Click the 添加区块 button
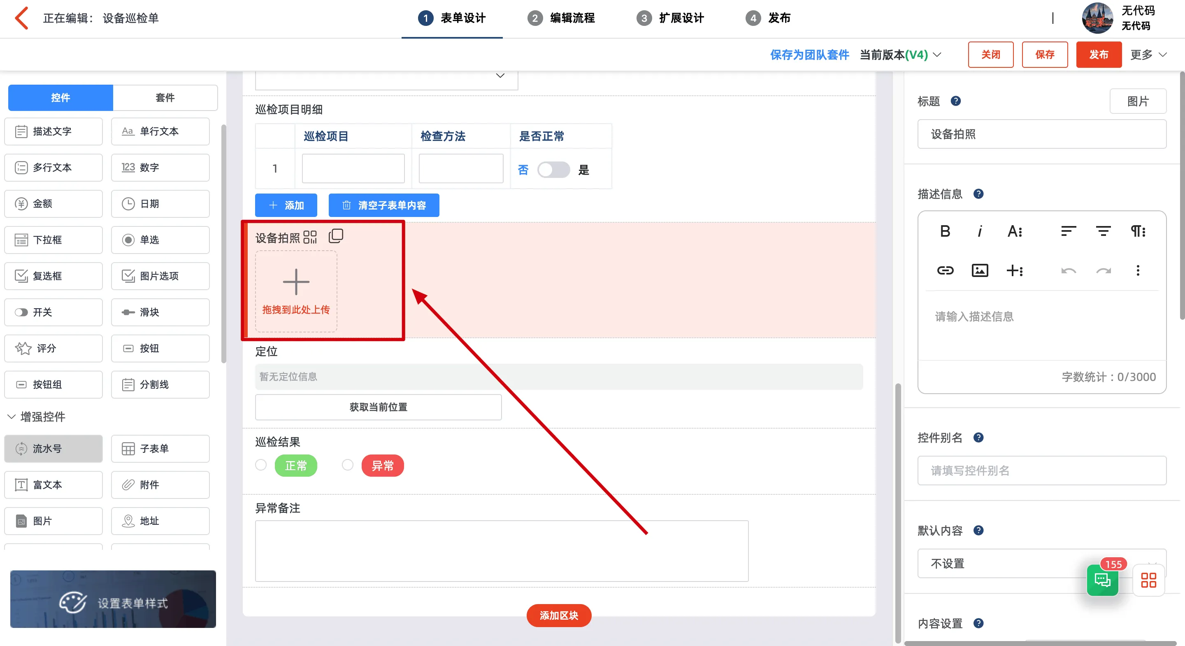This screenshot has width=1185, height=646. point(558,615)
